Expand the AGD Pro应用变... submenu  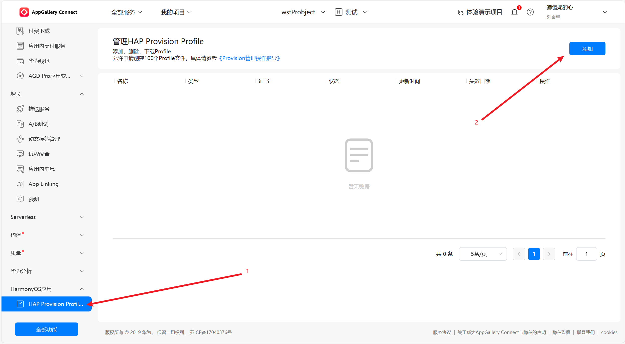(82, 76)
